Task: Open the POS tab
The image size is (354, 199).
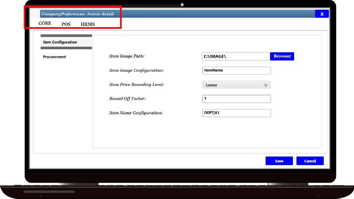Action: [66, 24]
